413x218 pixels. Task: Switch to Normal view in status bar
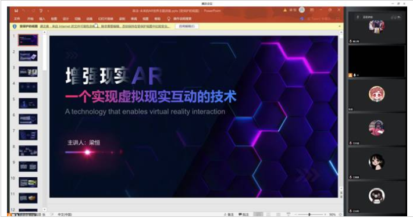[258, 215]
